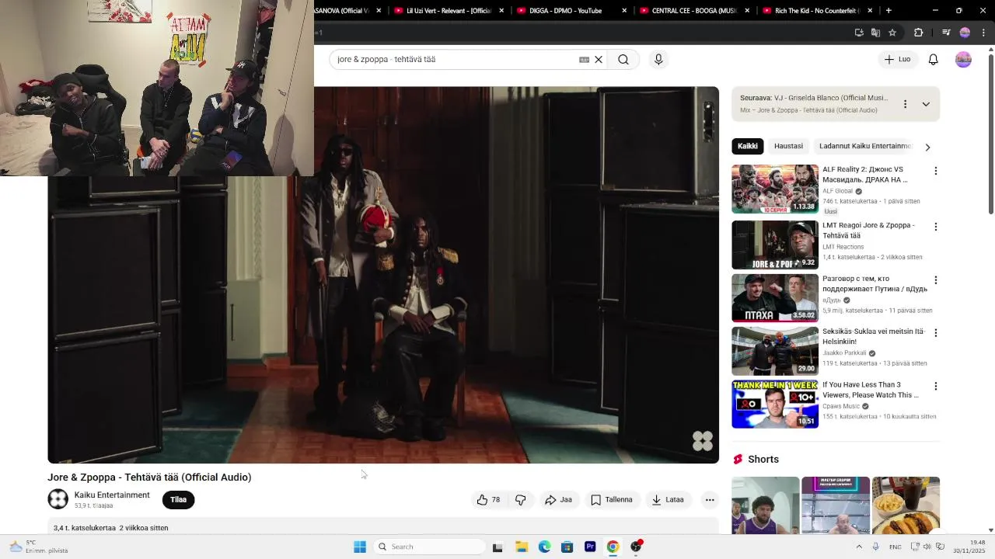This screenshot has height=559, width=995.
Task: Open the on-screen keyboard icon in search
Action: pyautogui.click(x=584, y=60)
